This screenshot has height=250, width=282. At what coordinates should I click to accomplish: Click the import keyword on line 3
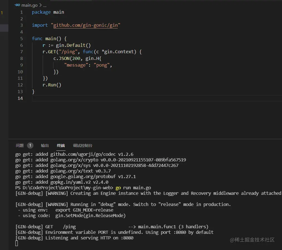[40, 25]
